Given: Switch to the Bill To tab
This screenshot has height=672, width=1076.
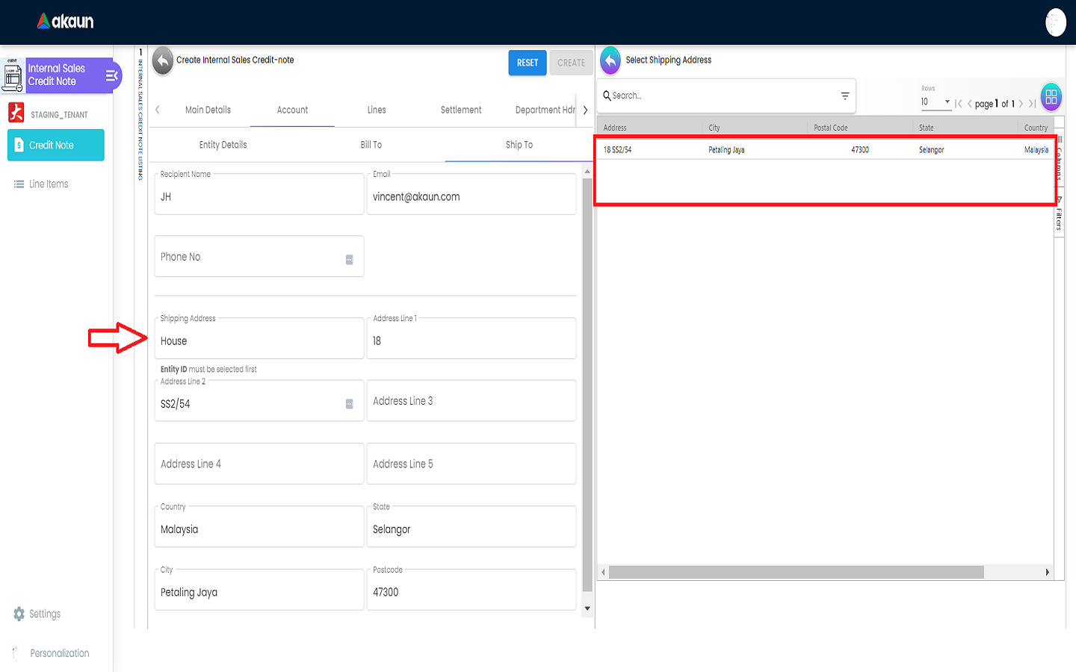Looking at the screenshot, I should 371,145.
